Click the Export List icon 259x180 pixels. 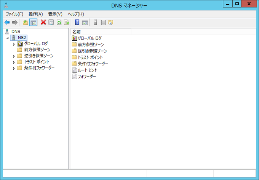point(67,22)
